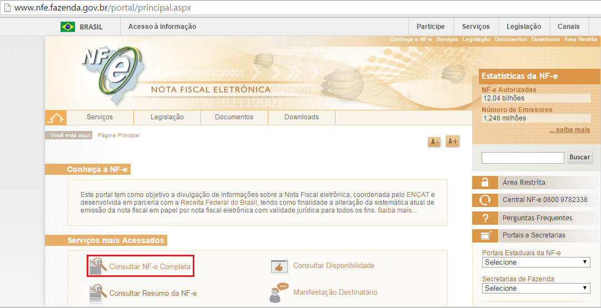The image size is (601, 308).
Task: Click the page icon in the address bar
Action: coord(7,8)
